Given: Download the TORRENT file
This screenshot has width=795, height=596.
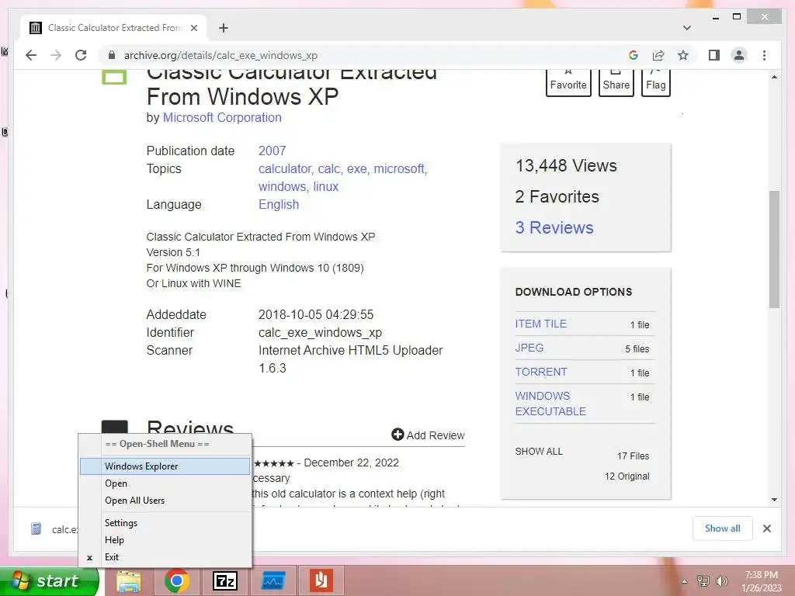Looking at the screenshot, I should (x=541, y=372).
